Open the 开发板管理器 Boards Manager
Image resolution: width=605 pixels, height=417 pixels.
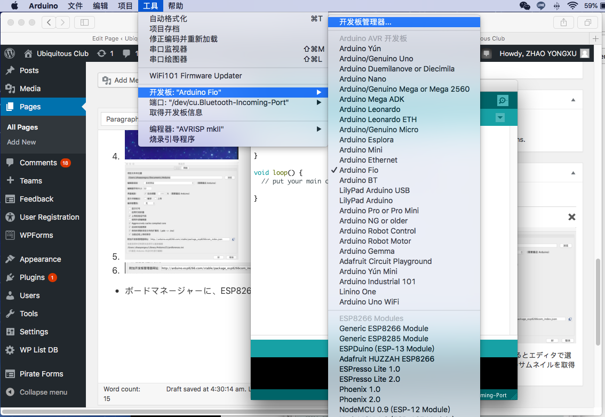coord(404,22)
